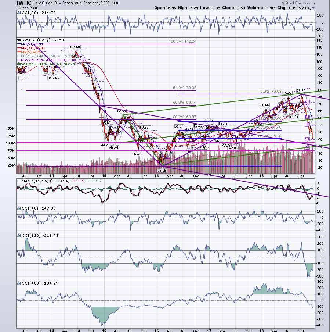Click the CCI(400) panel area icon

coord(19,283)
